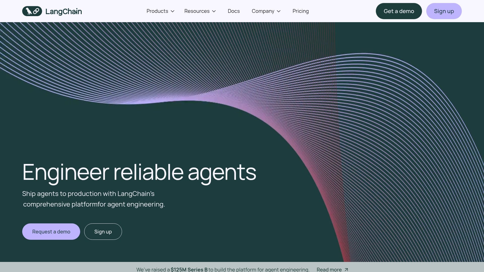Click the LangChain wordmark in header
The image size is (484, 272).
[64, 11]
